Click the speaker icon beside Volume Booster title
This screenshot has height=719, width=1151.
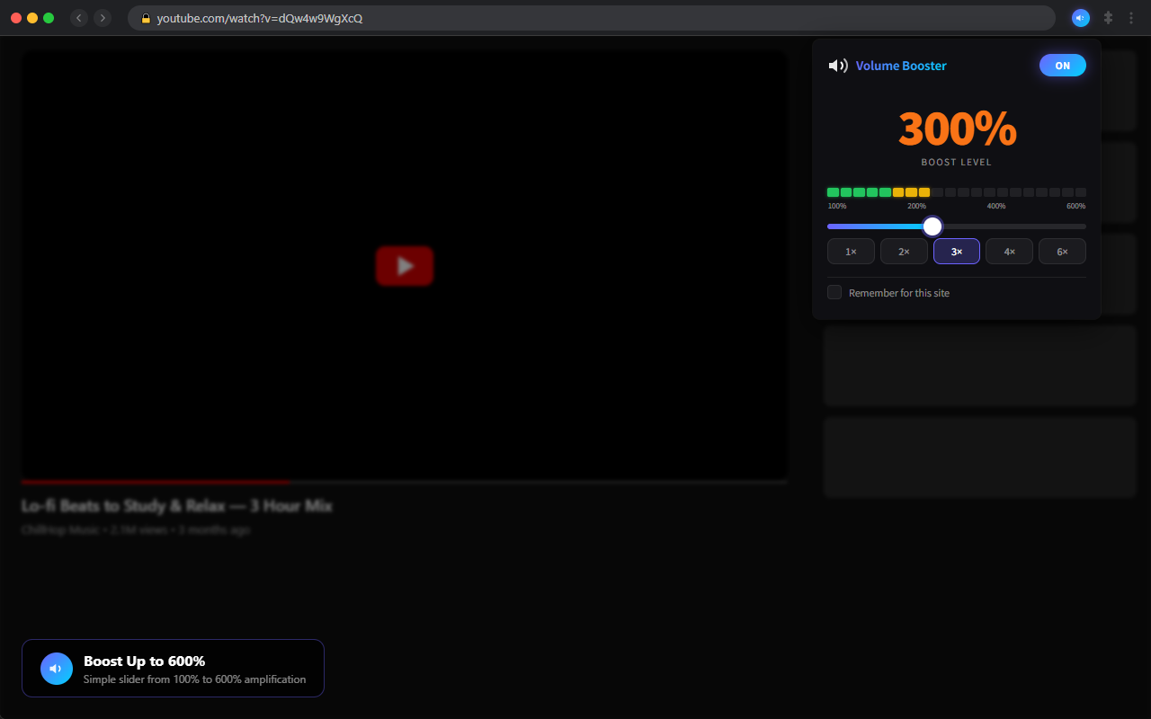[838, 66]
